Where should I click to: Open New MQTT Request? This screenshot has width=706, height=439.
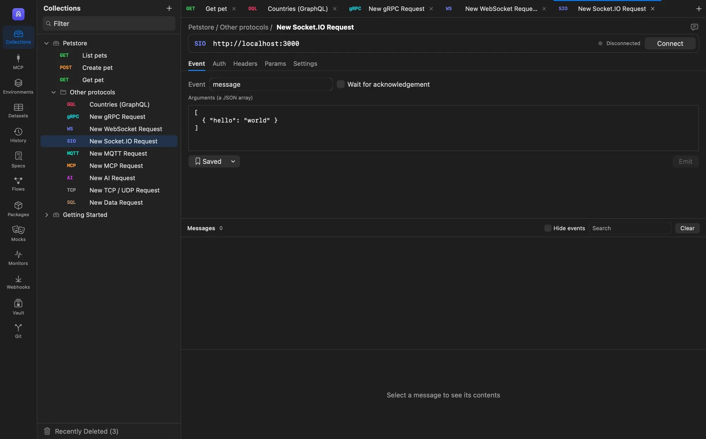(109, 154)
